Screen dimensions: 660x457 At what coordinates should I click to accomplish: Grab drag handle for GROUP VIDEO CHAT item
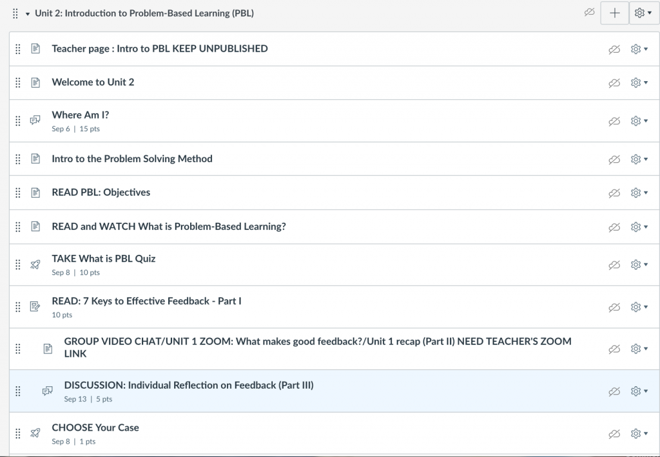[17, 349]
